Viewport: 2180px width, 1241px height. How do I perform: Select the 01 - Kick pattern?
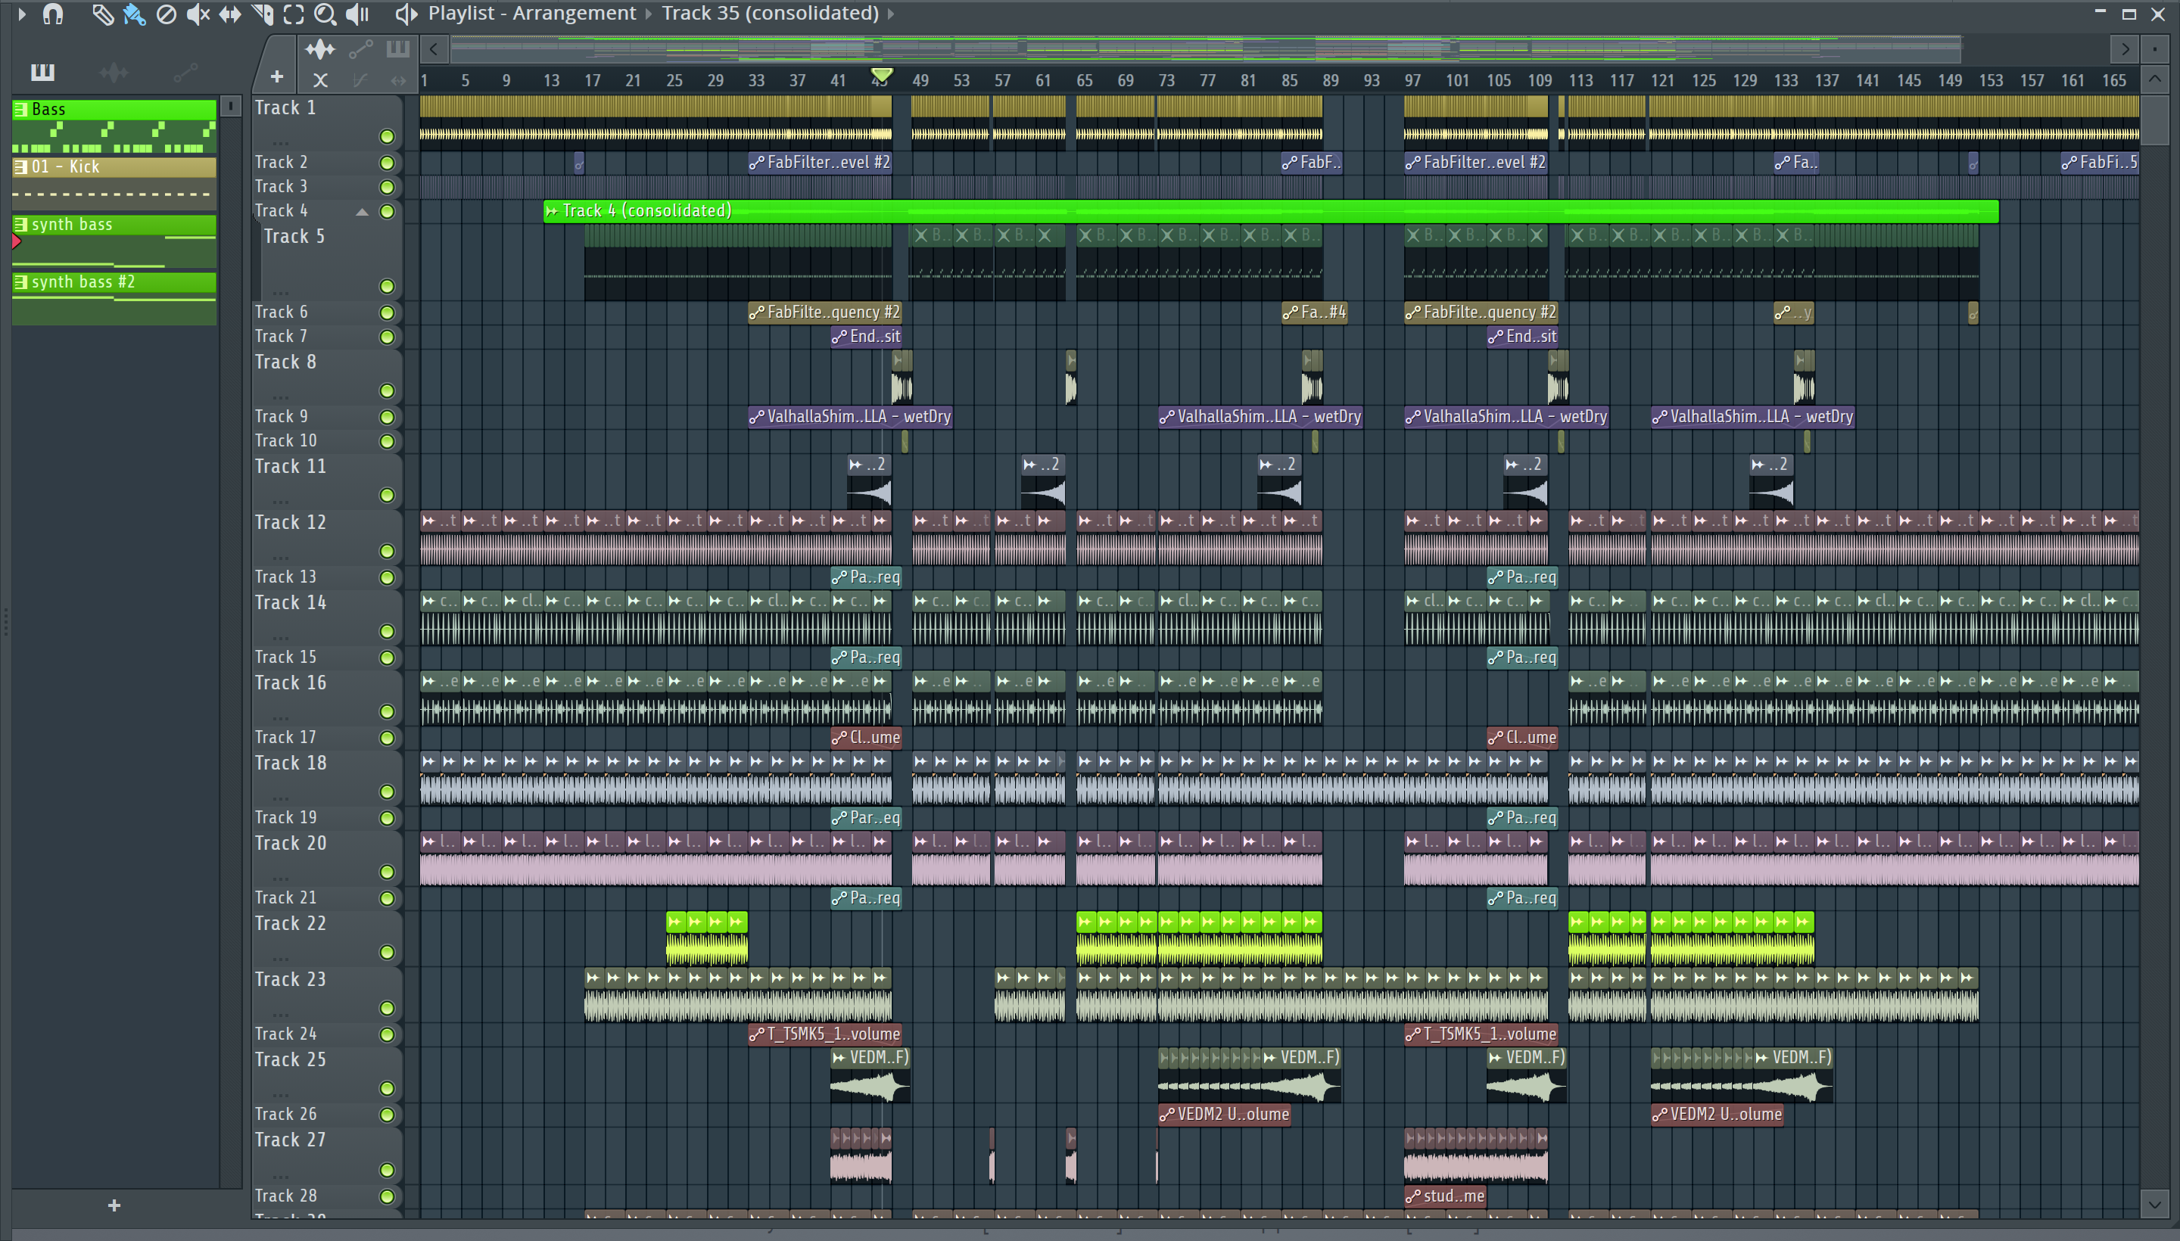pos(114,183)
